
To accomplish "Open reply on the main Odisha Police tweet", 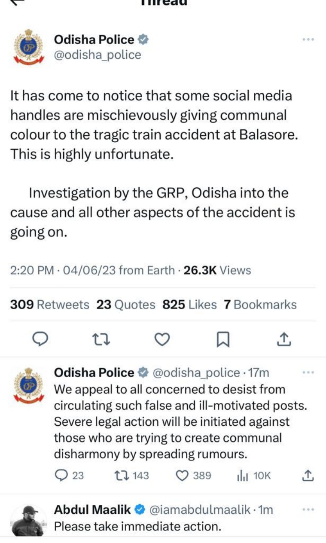I will (40, 340).
